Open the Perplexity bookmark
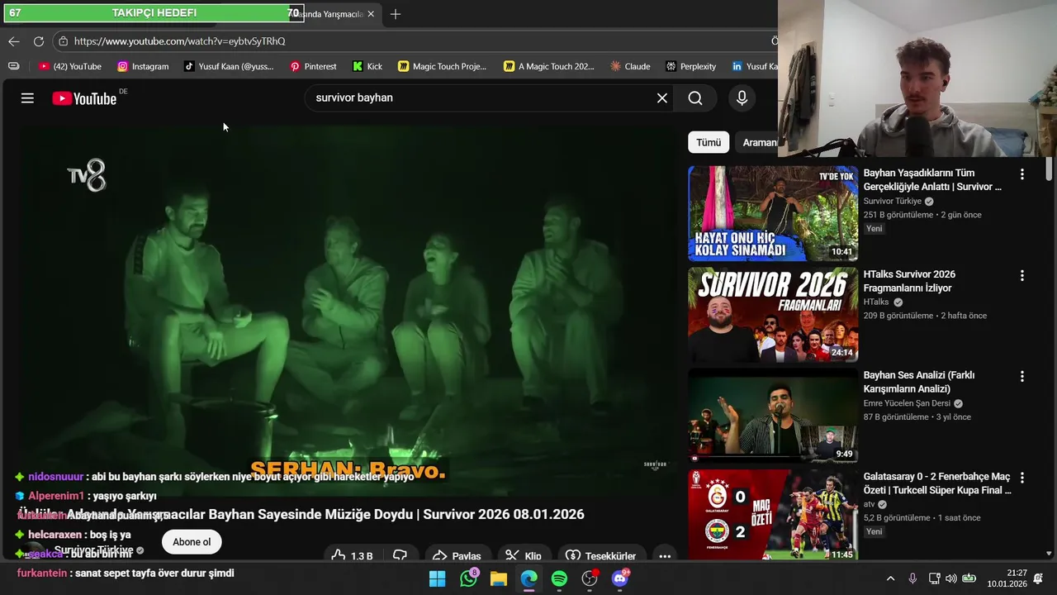The height and width of the screenshot is (595, 1057). (691, 66)
